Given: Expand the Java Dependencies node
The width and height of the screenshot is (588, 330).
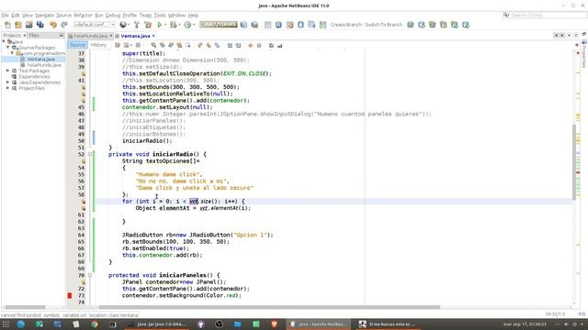Looking at the screenshot, I should click(x=8, y=82).
